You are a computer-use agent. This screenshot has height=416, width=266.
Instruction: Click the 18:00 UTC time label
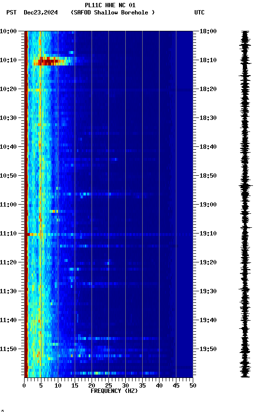click(x=208, y=31)
